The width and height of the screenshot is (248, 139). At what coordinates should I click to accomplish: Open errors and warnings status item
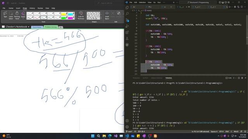pyautogui.click(x=141, y=131)
